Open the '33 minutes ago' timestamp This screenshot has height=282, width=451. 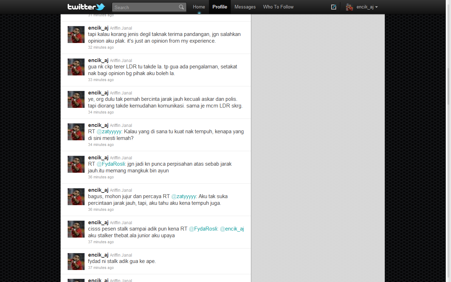pyautogui.click(x=101, y=80)
